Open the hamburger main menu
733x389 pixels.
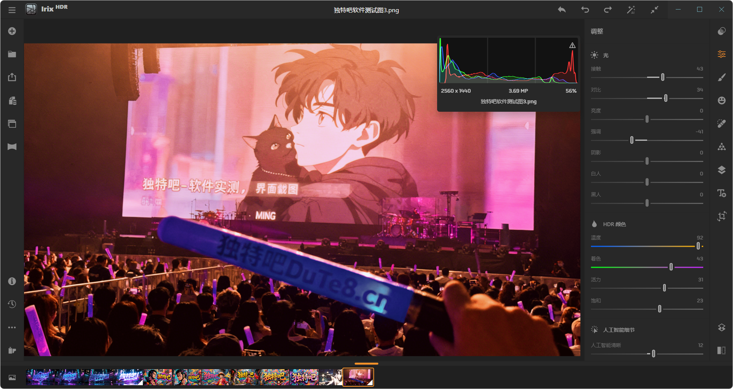pos(12,10)
